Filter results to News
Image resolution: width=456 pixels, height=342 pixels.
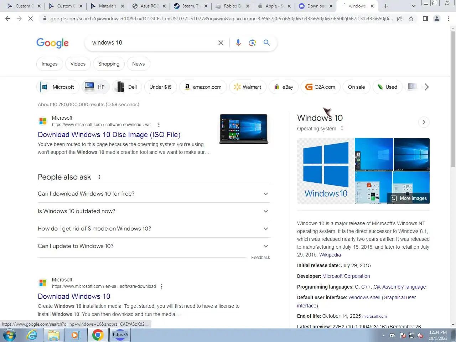(x=139, y=64)
